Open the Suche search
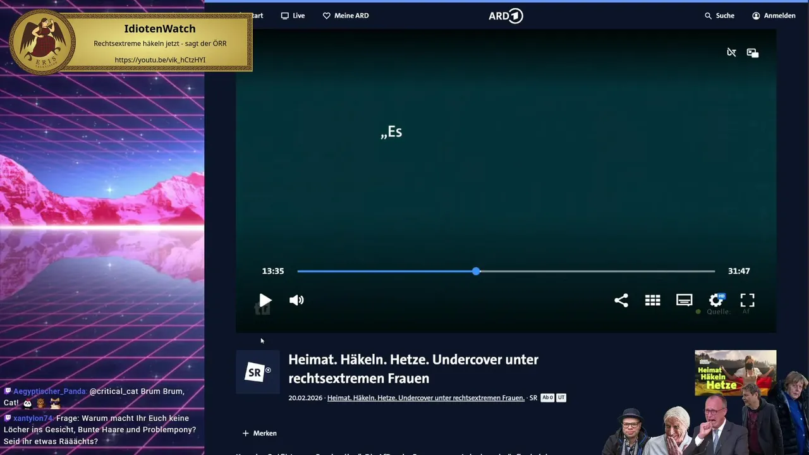This screenshot has width=809, height=455. 719,16
